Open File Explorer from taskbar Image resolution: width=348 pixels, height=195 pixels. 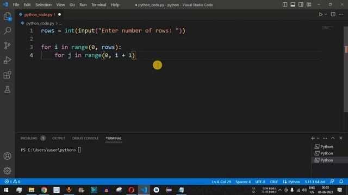point(32,190)
